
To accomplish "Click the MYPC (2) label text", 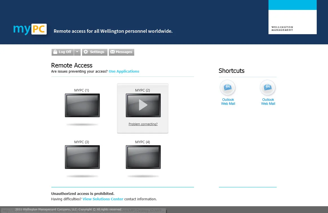I will click(142, 90).
